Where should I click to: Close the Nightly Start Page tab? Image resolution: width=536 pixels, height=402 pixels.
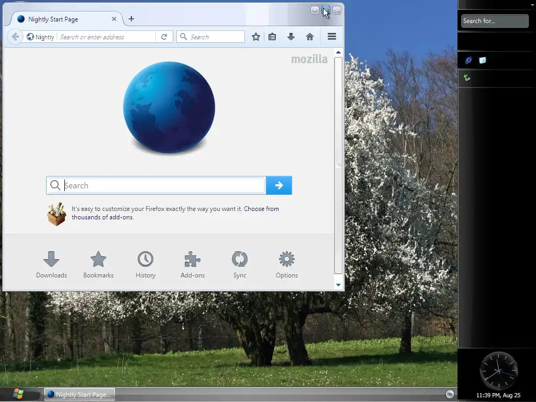click(114, 19)
